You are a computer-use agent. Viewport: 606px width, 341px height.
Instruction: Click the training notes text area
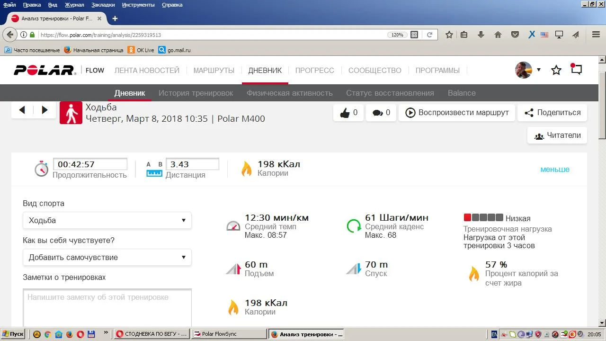[x=107, y=308]
